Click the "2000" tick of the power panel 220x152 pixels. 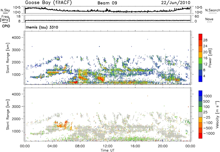[x=16, y=62]
